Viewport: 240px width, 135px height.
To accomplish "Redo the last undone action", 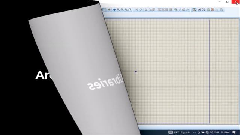I will (x=141, y=10).
